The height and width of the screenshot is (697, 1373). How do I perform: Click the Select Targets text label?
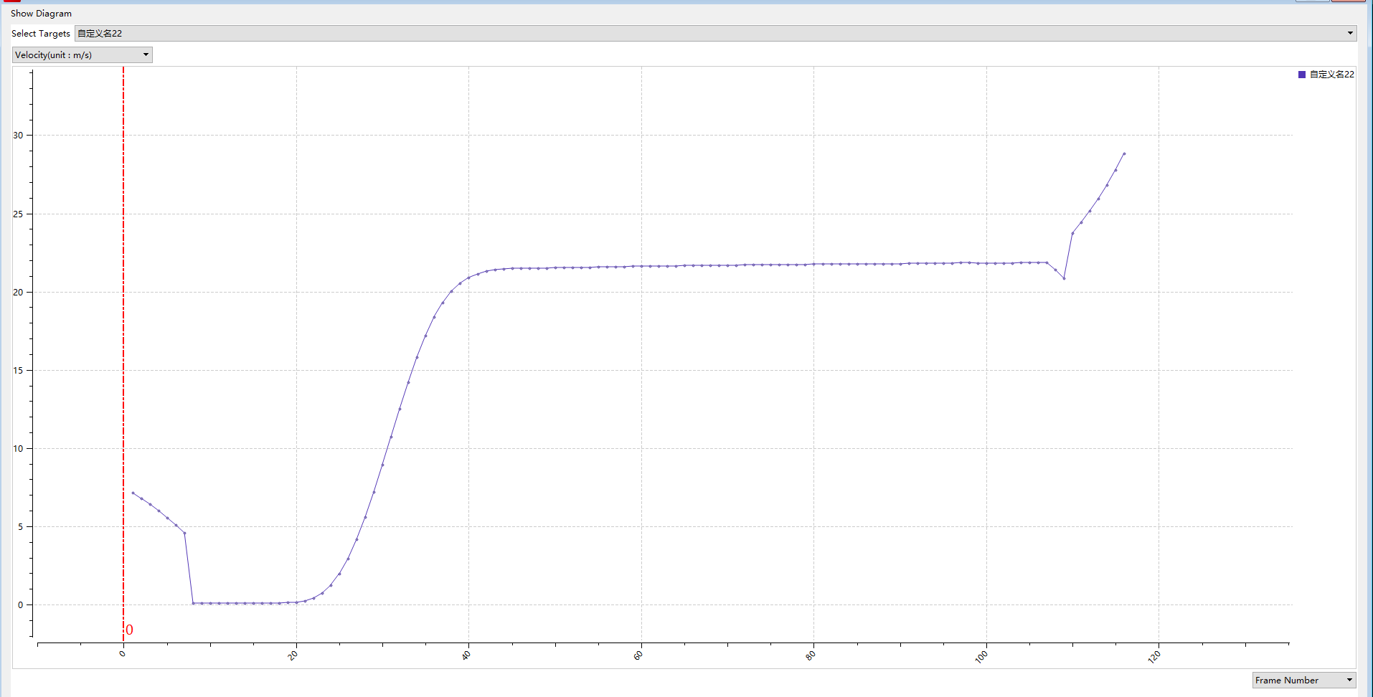coord(41,34)
